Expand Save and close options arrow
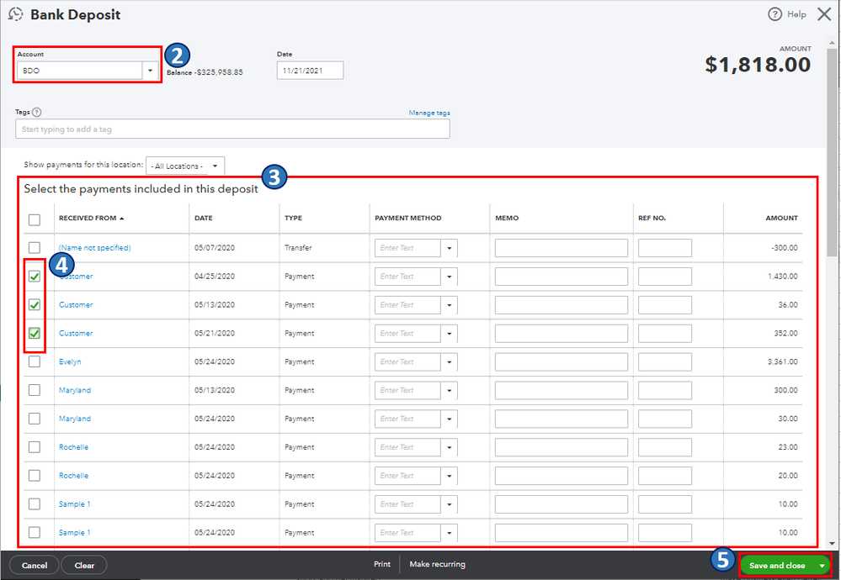Viewport: 841px width, 580px height. [x=822, y=566]
